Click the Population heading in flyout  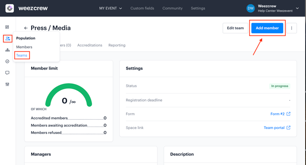click(26, 38)
